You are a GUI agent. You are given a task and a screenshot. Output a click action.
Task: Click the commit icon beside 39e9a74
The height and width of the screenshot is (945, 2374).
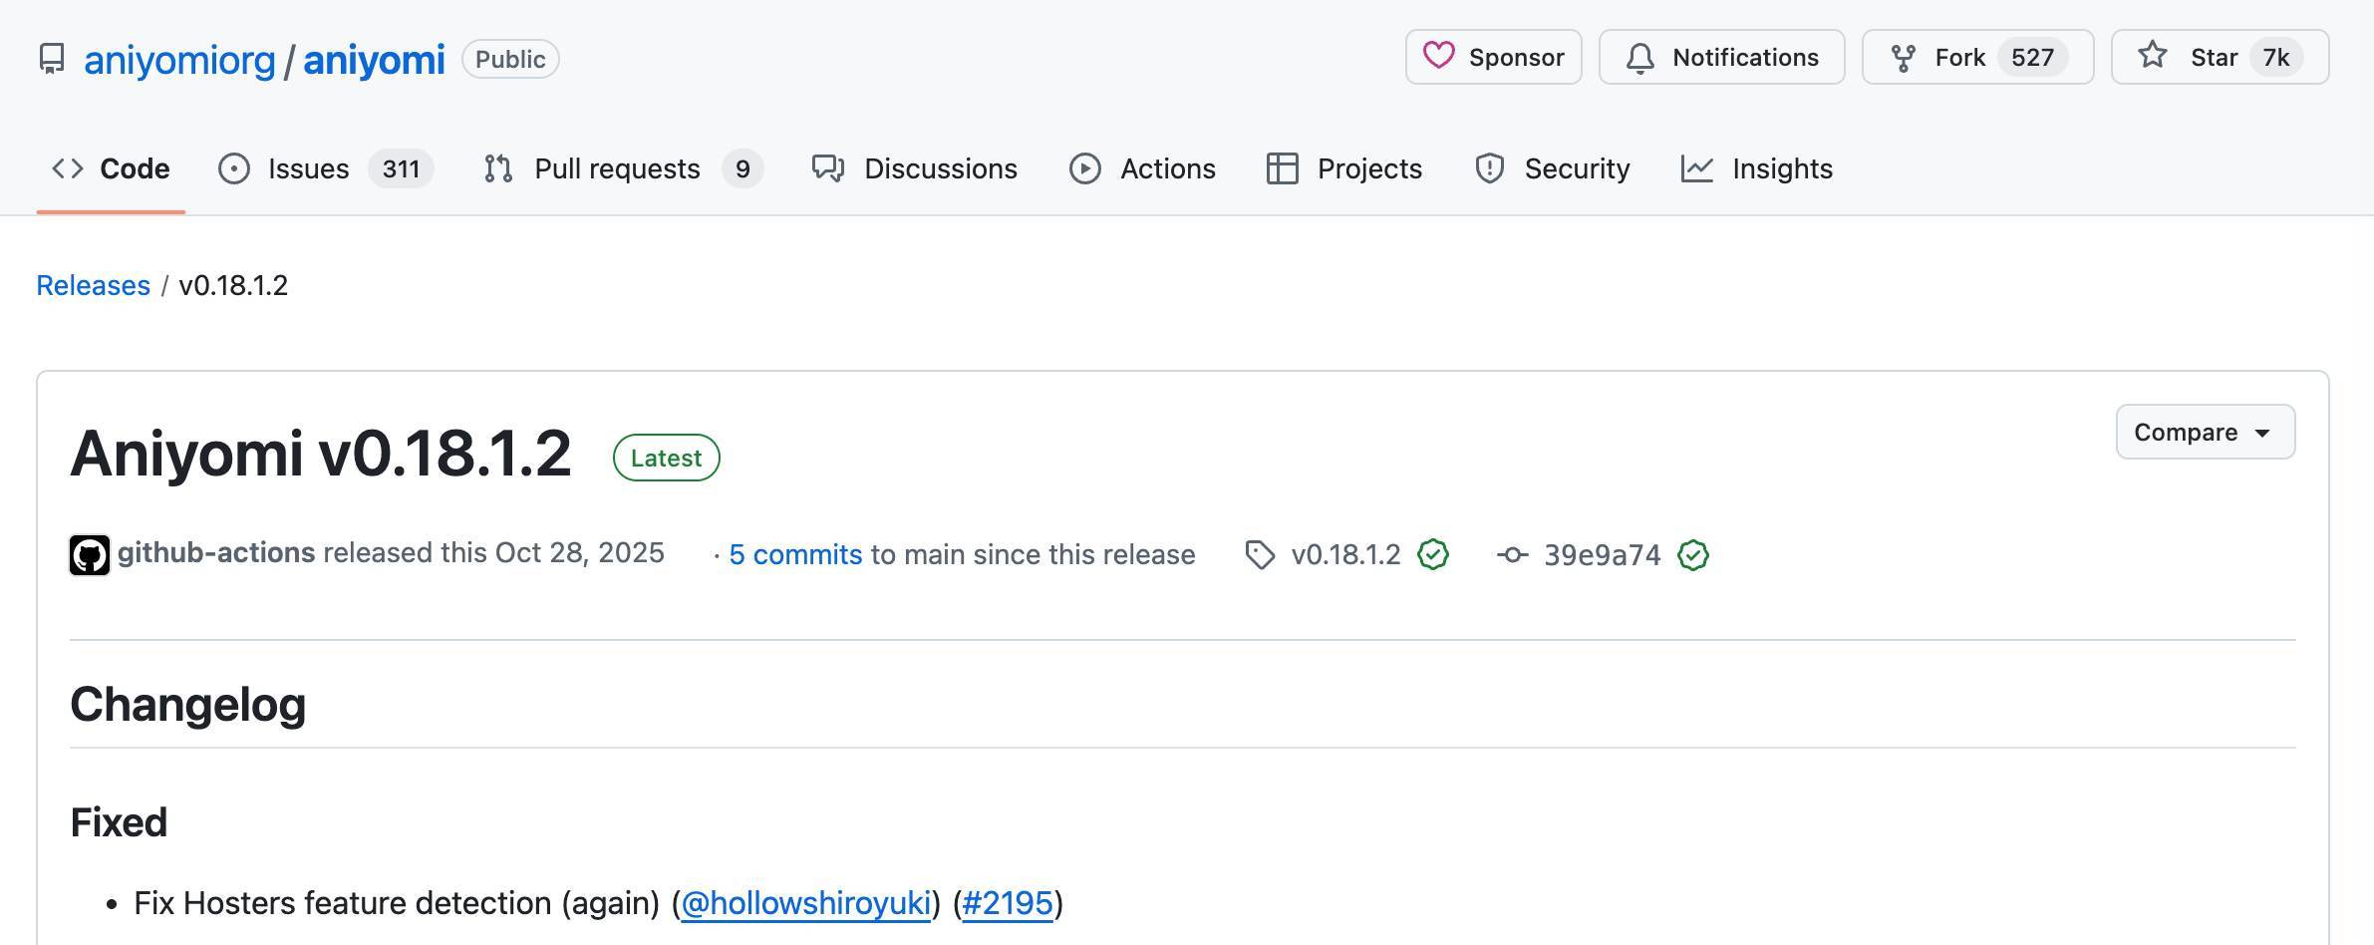[1512, 555]
